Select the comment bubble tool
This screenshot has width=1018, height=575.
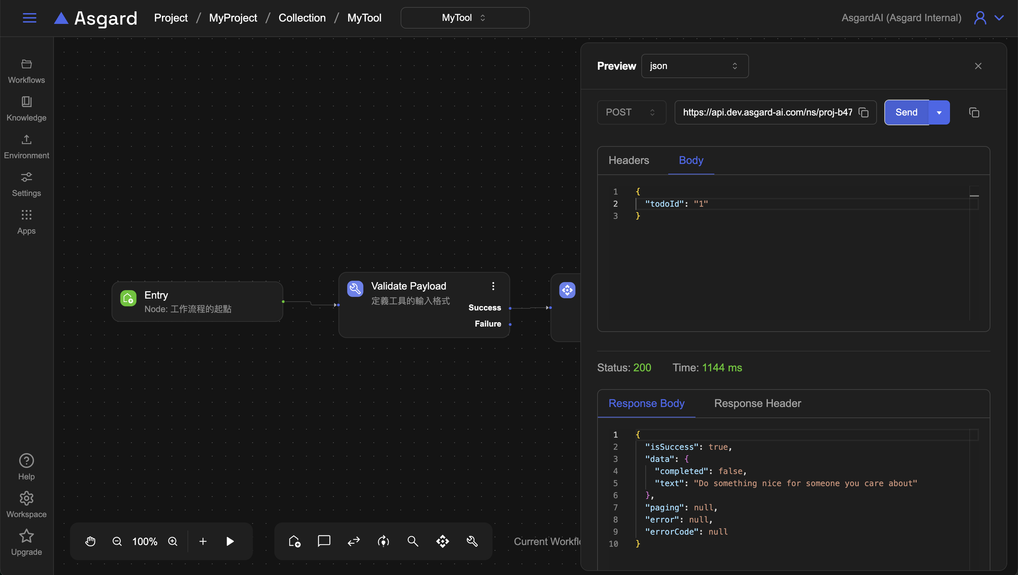click(x=324, y=541)
